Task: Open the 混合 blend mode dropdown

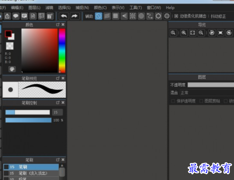Action: point(207,93)
